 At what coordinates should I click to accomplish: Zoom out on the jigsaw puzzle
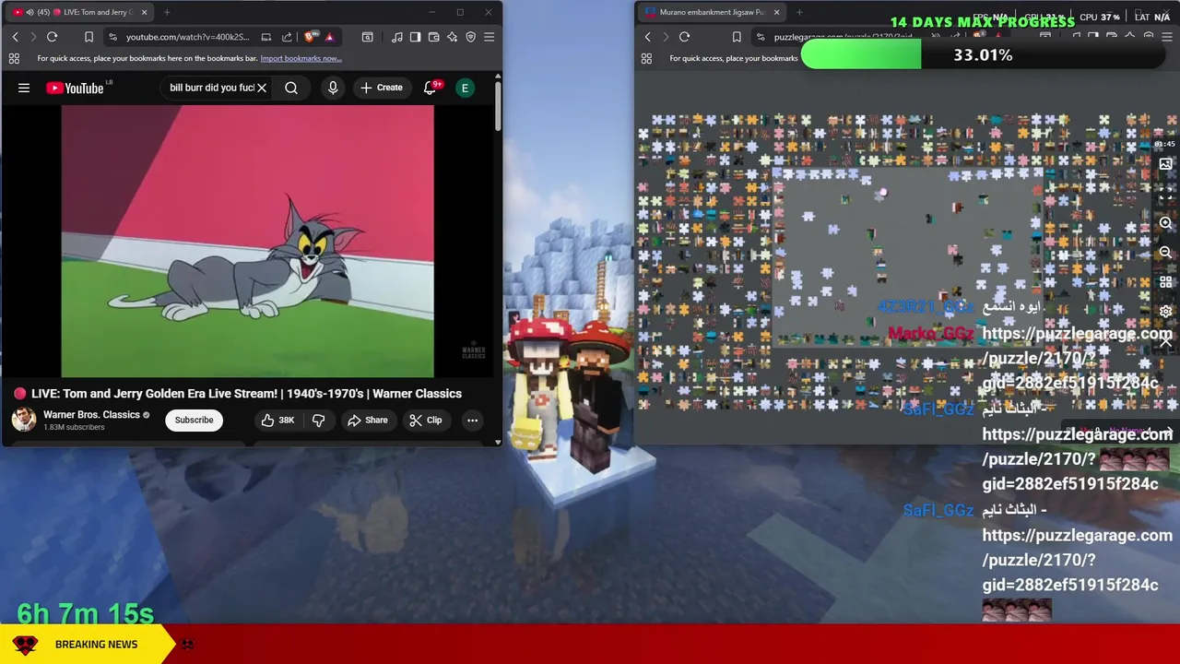click(1165, 252)
